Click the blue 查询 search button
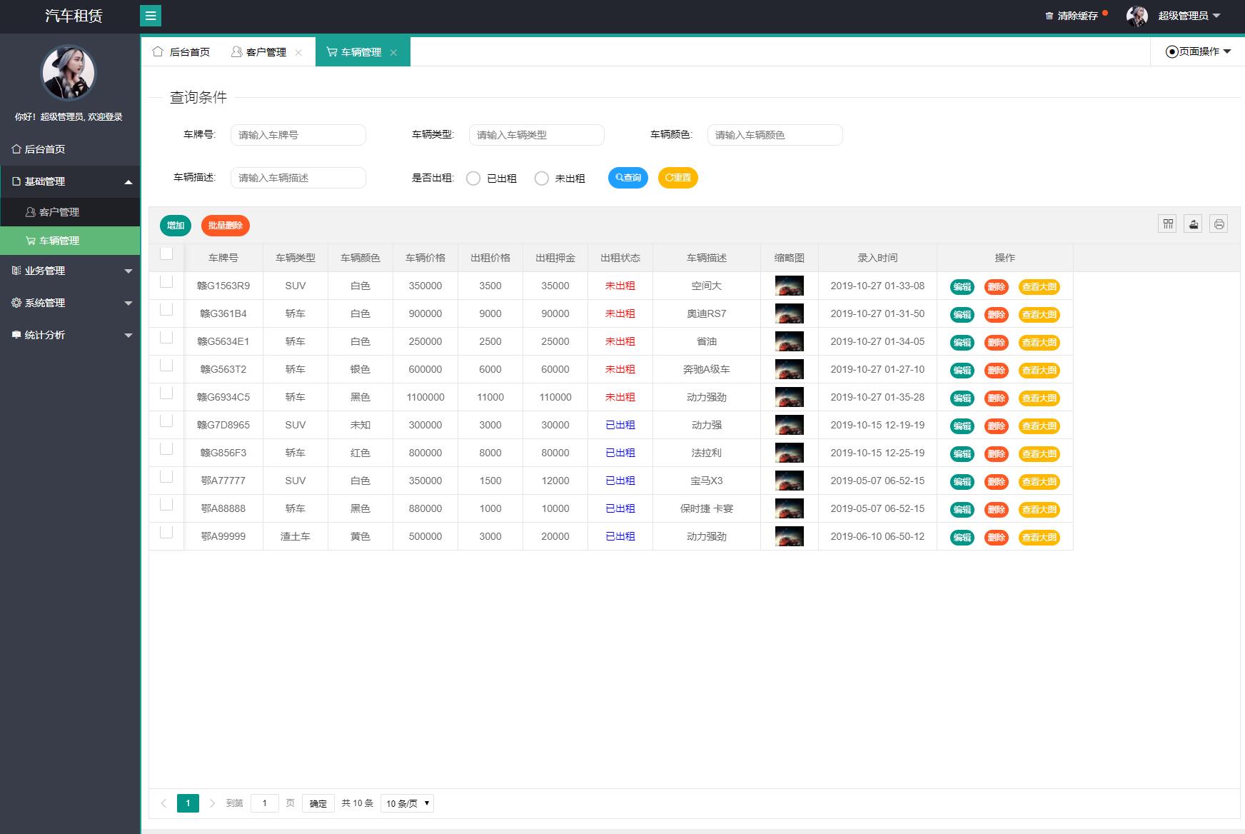Viewport: 1245px width, 834px height. (627, 178)
